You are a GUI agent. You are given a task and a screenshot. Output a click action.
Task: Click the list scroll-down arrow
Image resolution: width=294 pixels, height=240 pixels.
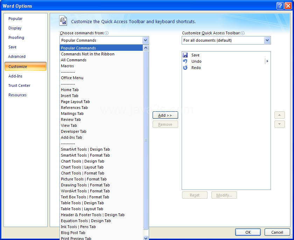pyautogui.click(x=146, y=238)
